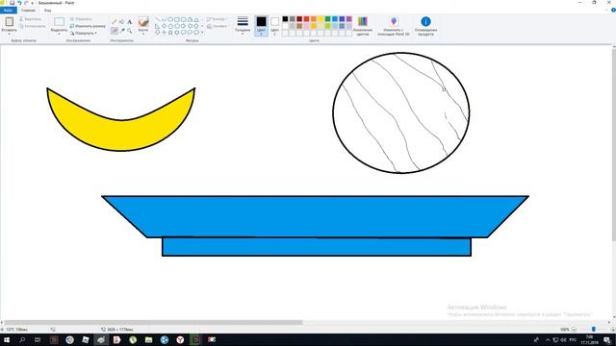
Task: Pick the green color swatch
Action: tap(327, 19)
